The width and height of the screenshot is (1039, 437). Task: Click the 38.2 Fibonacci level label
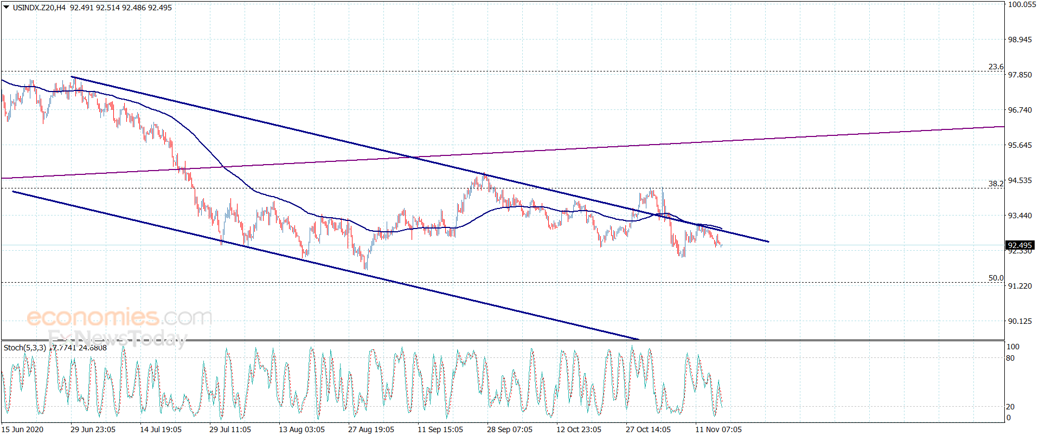pyautogui.click(x=996, y=184)
